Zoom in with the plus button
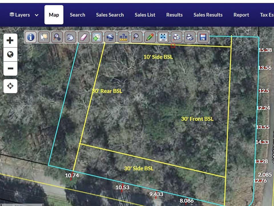274x206 pixels. (x=10, y=40)
